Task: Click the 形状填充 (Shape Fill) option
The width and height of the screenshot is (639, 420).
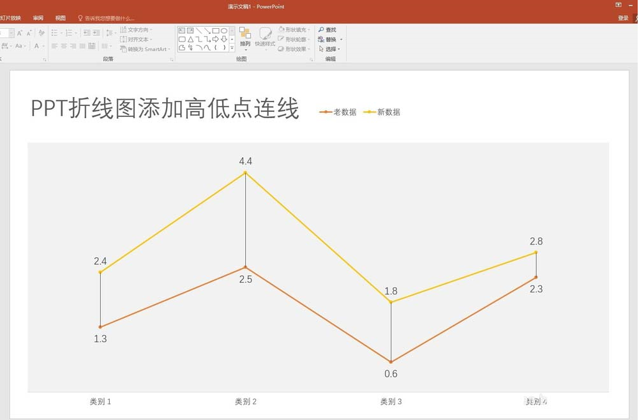Action: click(x=294, y=29)
